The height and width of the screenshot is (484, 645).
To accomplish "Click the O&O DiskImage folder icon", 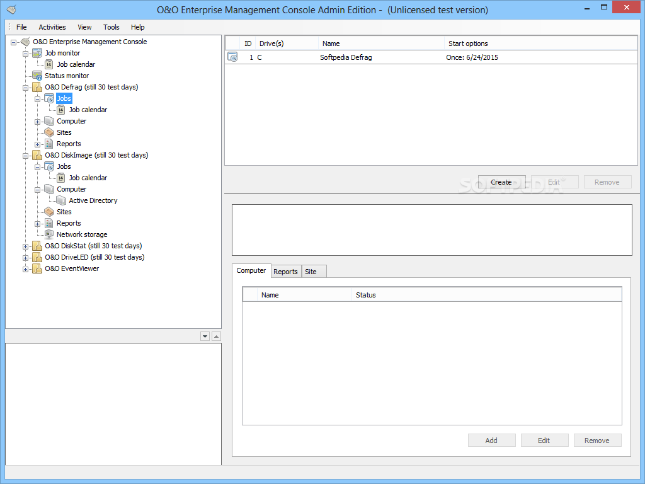I will 37,155.
